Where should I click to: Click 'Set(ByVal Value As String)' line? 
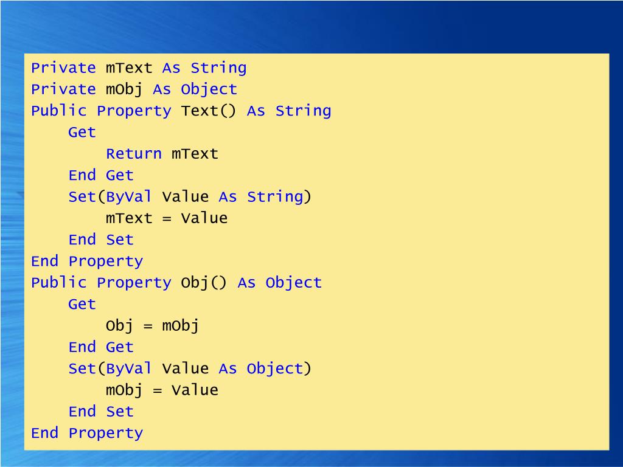[x=190, y=197]
